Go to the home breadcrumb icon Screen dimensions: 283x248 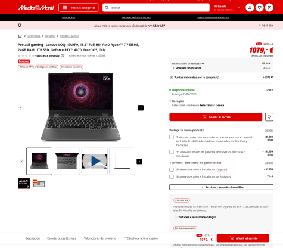[x=20, y=36]
